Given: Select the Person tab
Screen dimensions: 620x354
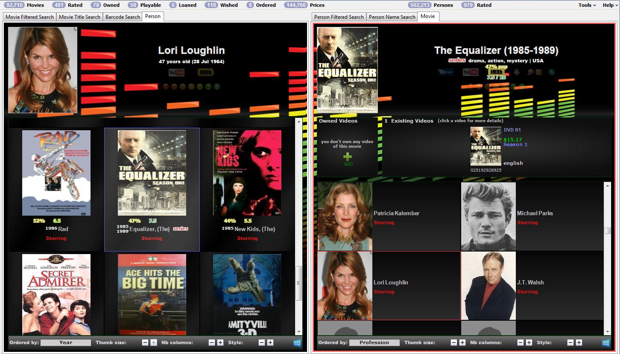Looking at the screenshot, I should [153, 16].
